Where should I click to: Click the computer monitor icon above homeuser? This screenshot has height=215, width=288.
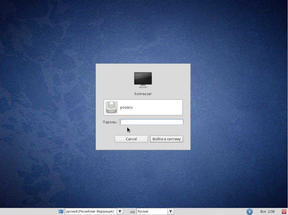pos(143,80)
